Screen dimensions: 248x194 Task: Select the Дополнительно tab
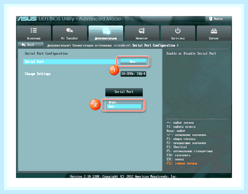pyautogui.click(x=106, y=33)
